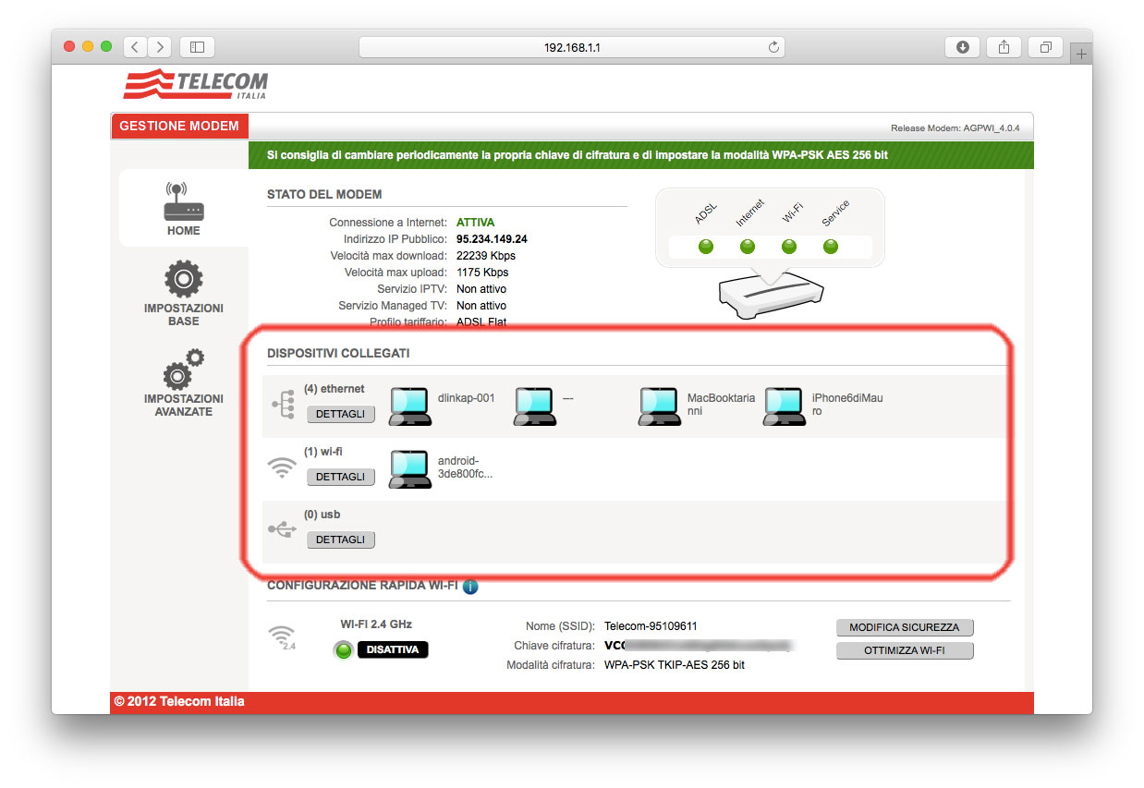This screenshot has height=788, width=1144.
Task: Click Release Modem AGPWI_4.0.4 text
Action: (955, 128)
